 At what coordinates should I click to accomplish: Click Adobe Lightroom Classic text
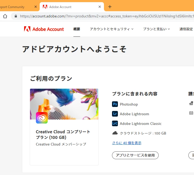(141, 124)
